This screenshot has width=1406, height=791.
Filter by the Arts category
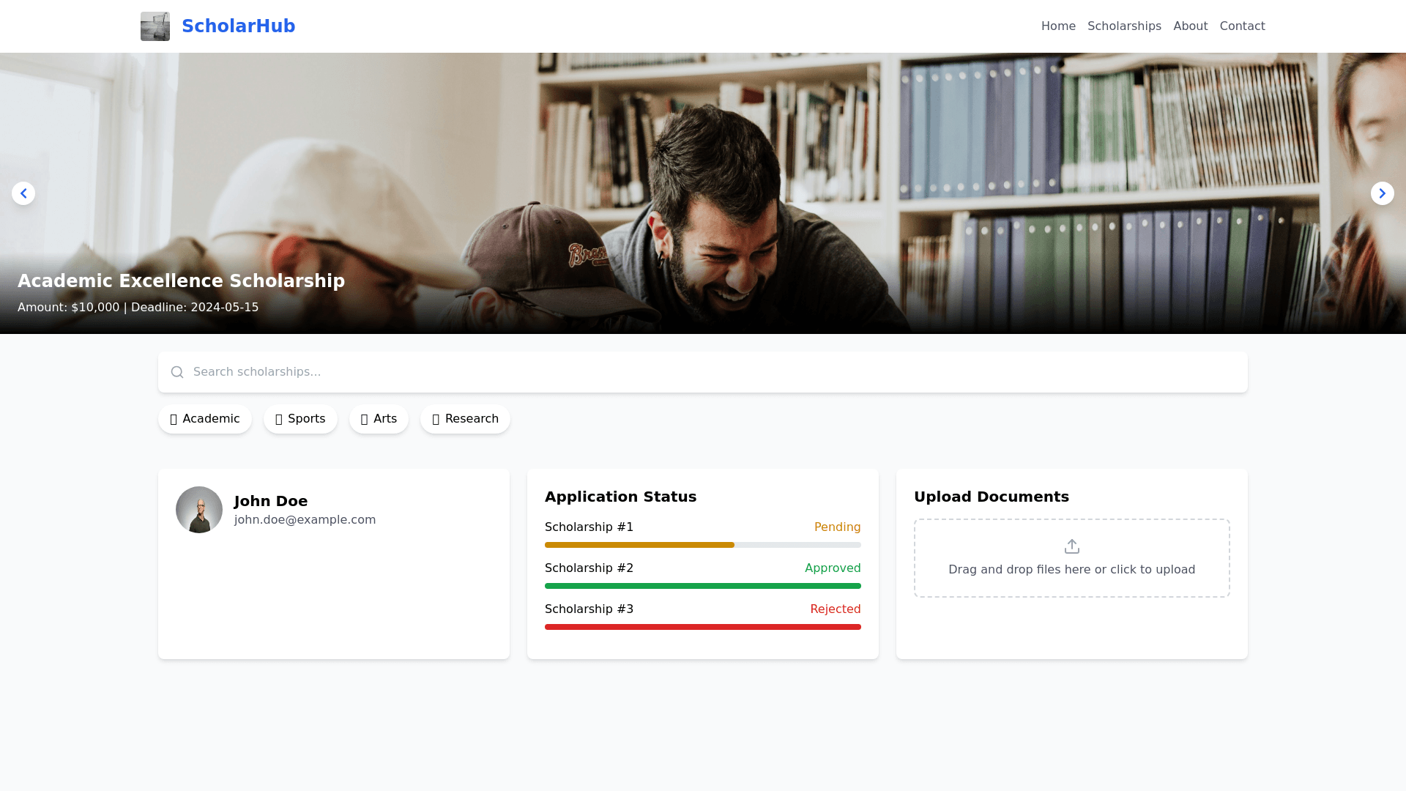(x=379, y=419)
